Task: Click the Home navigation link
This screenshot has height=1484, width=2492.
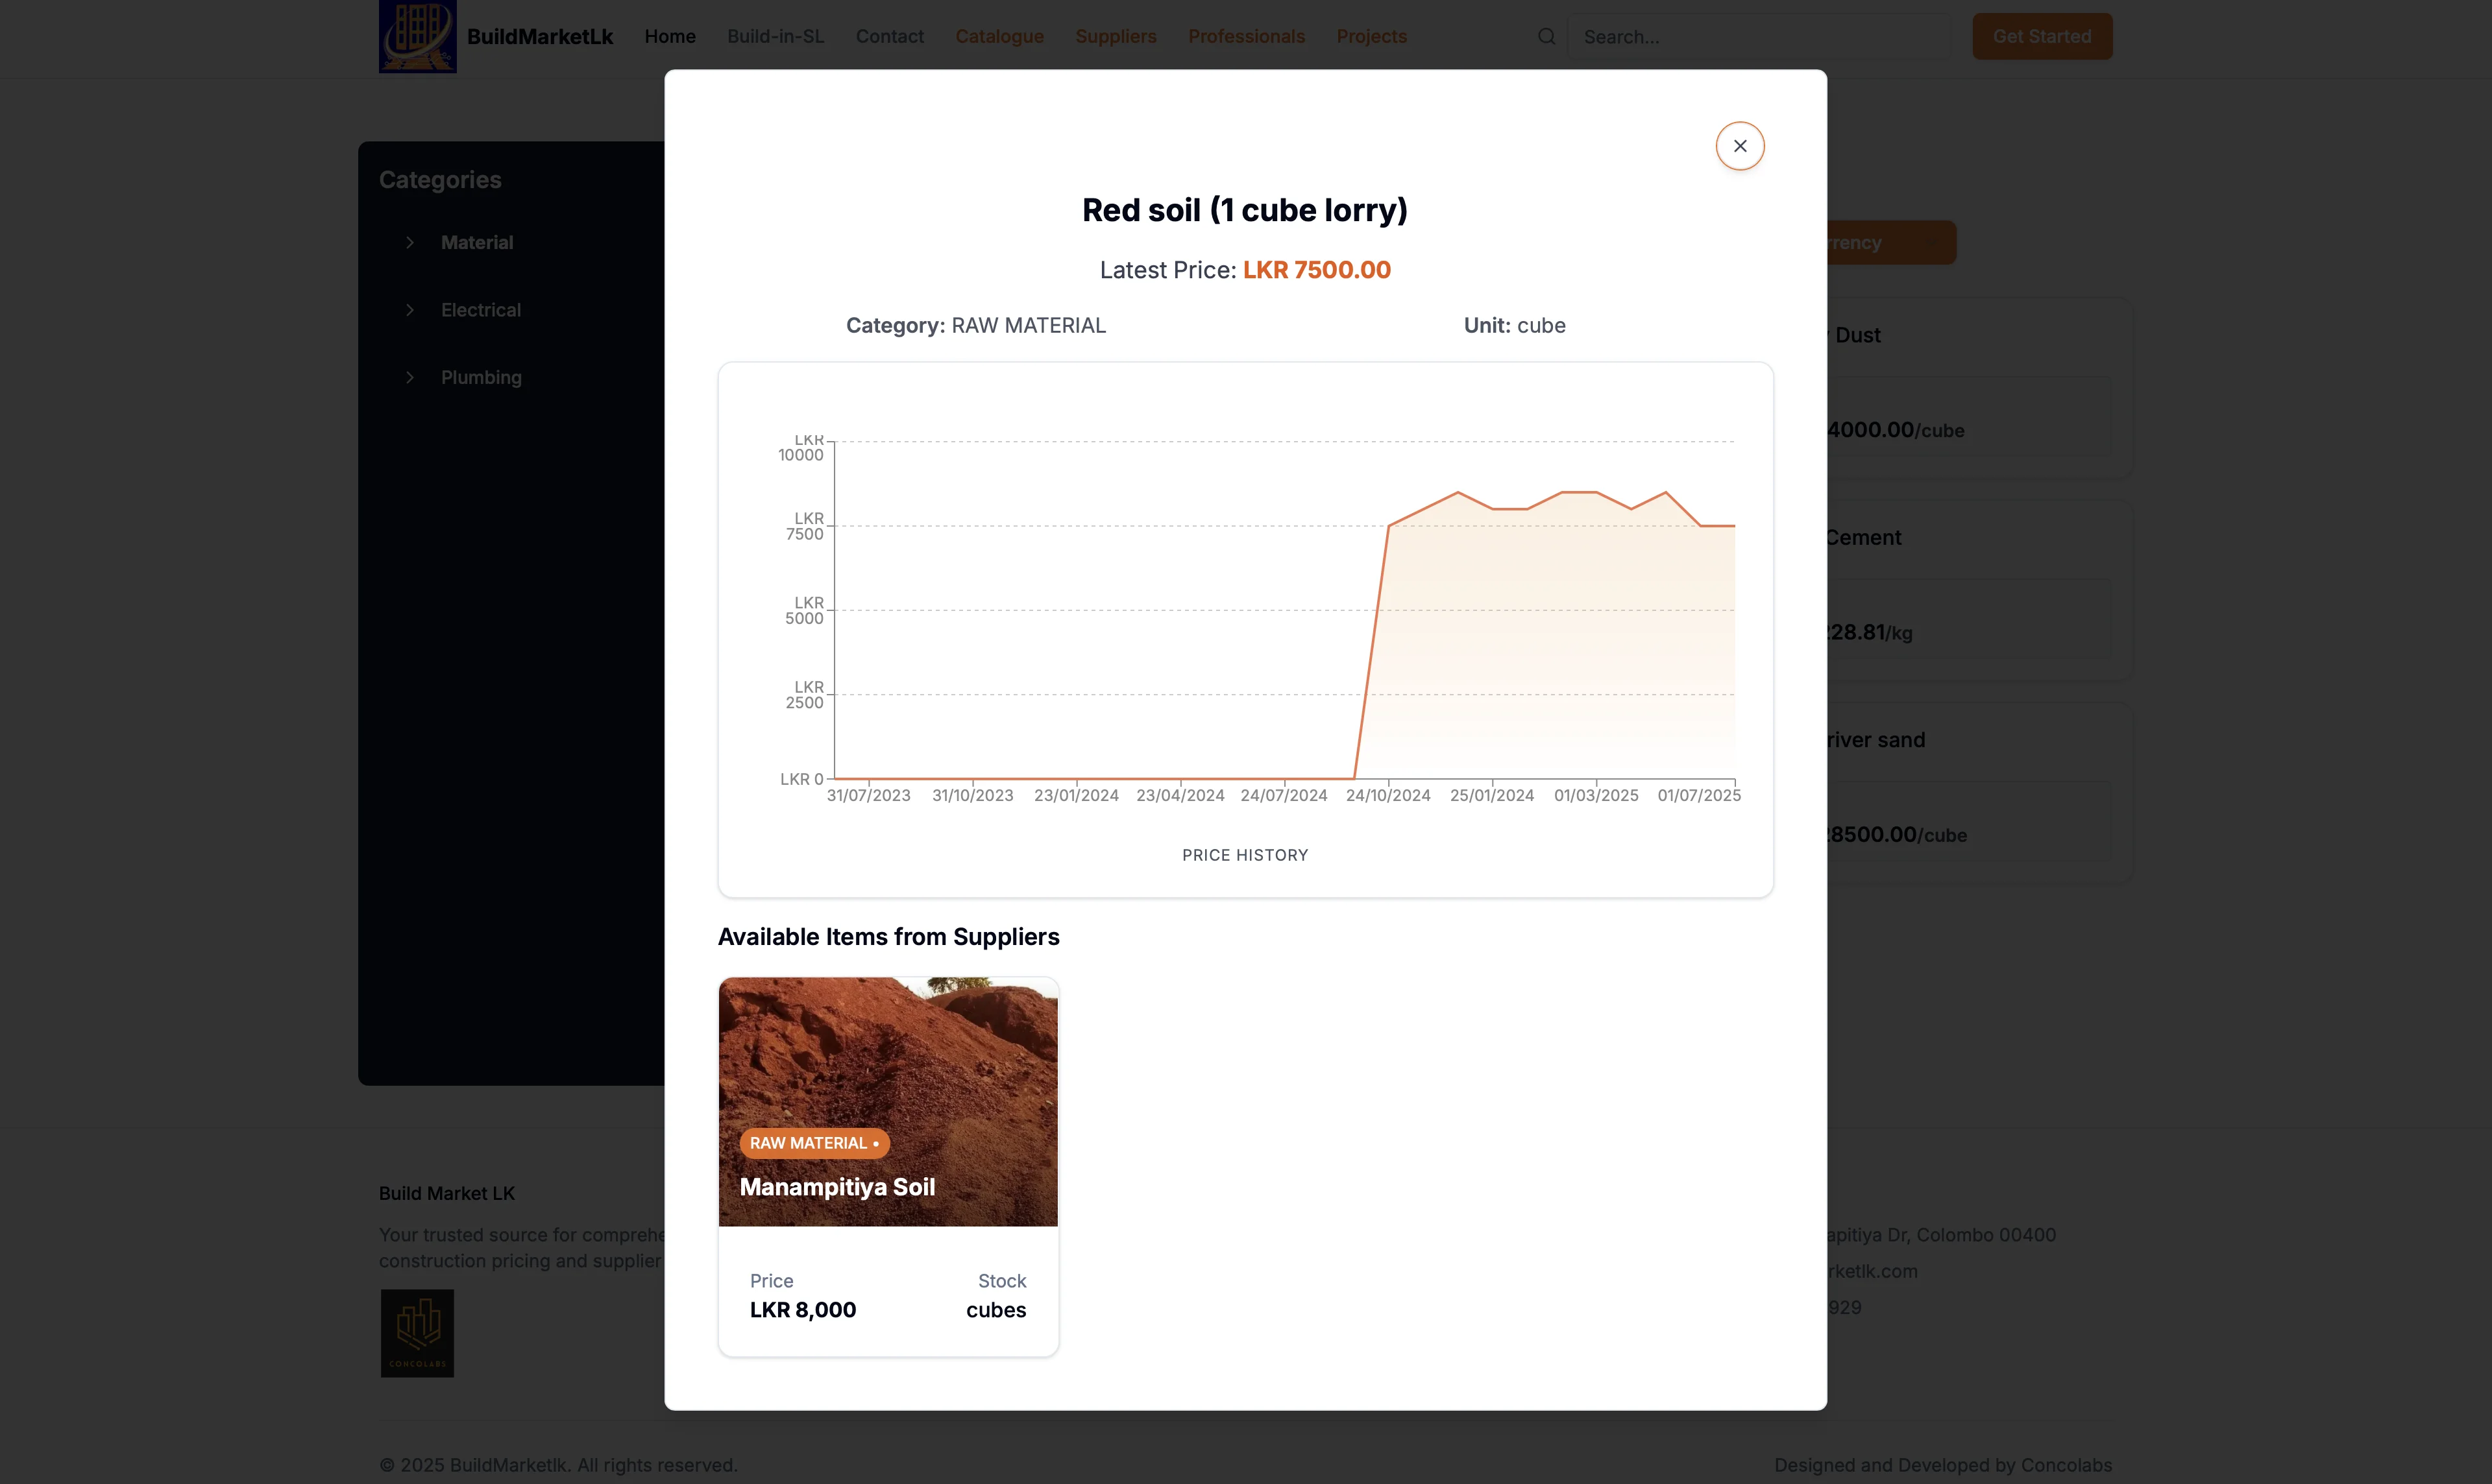Action: tap(669, 36)
